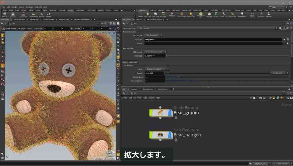This screenshot has width=293, height=166.
Task: Select the Point Light shelf tool
Action: (148, 15)
